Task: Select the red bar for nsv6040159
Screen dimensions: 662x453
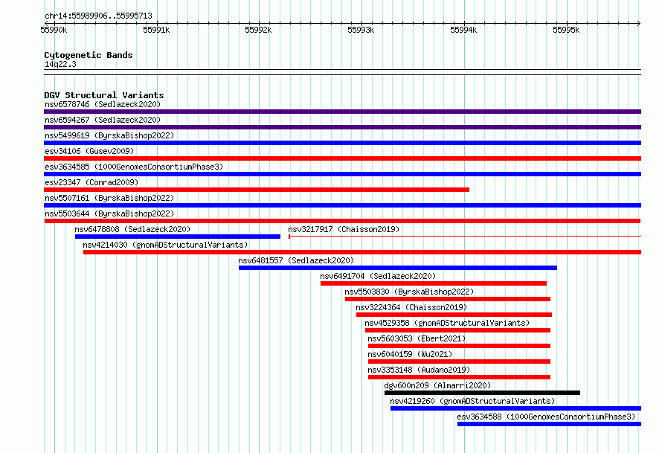Action: 460,362
